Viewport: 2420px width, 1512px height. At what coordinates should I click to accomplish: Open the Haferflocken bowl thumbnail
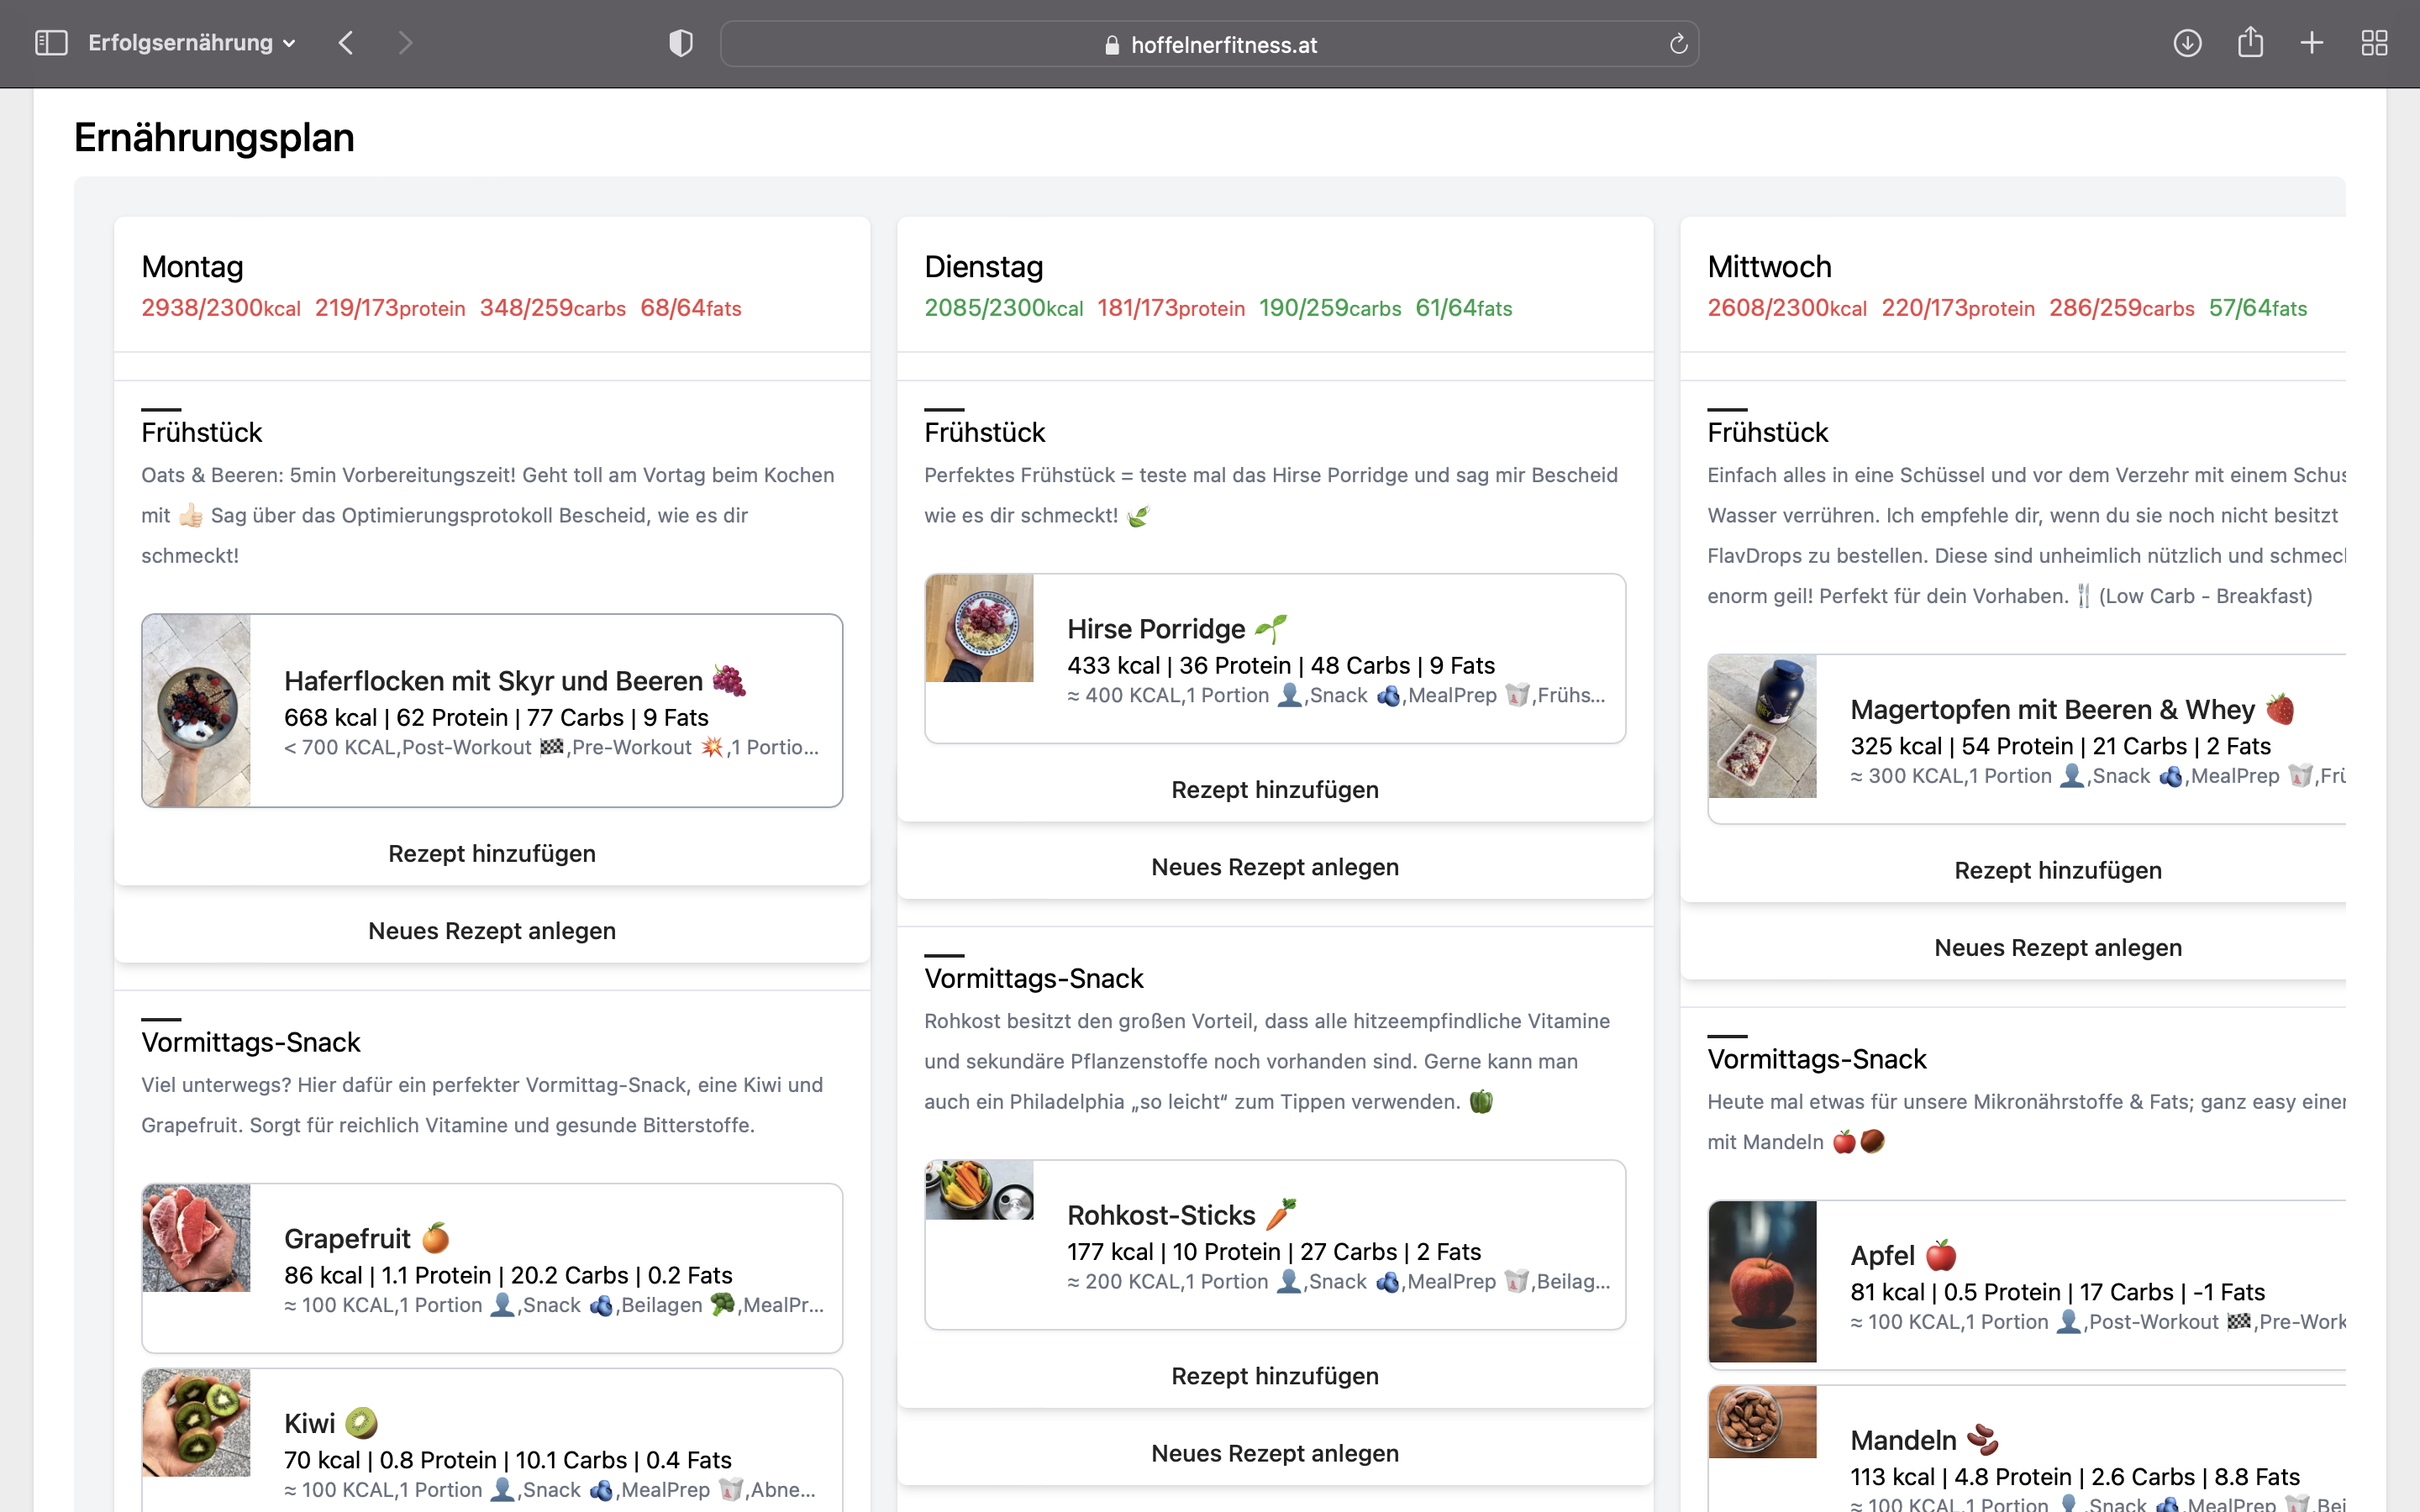click(x=196, y=710)
